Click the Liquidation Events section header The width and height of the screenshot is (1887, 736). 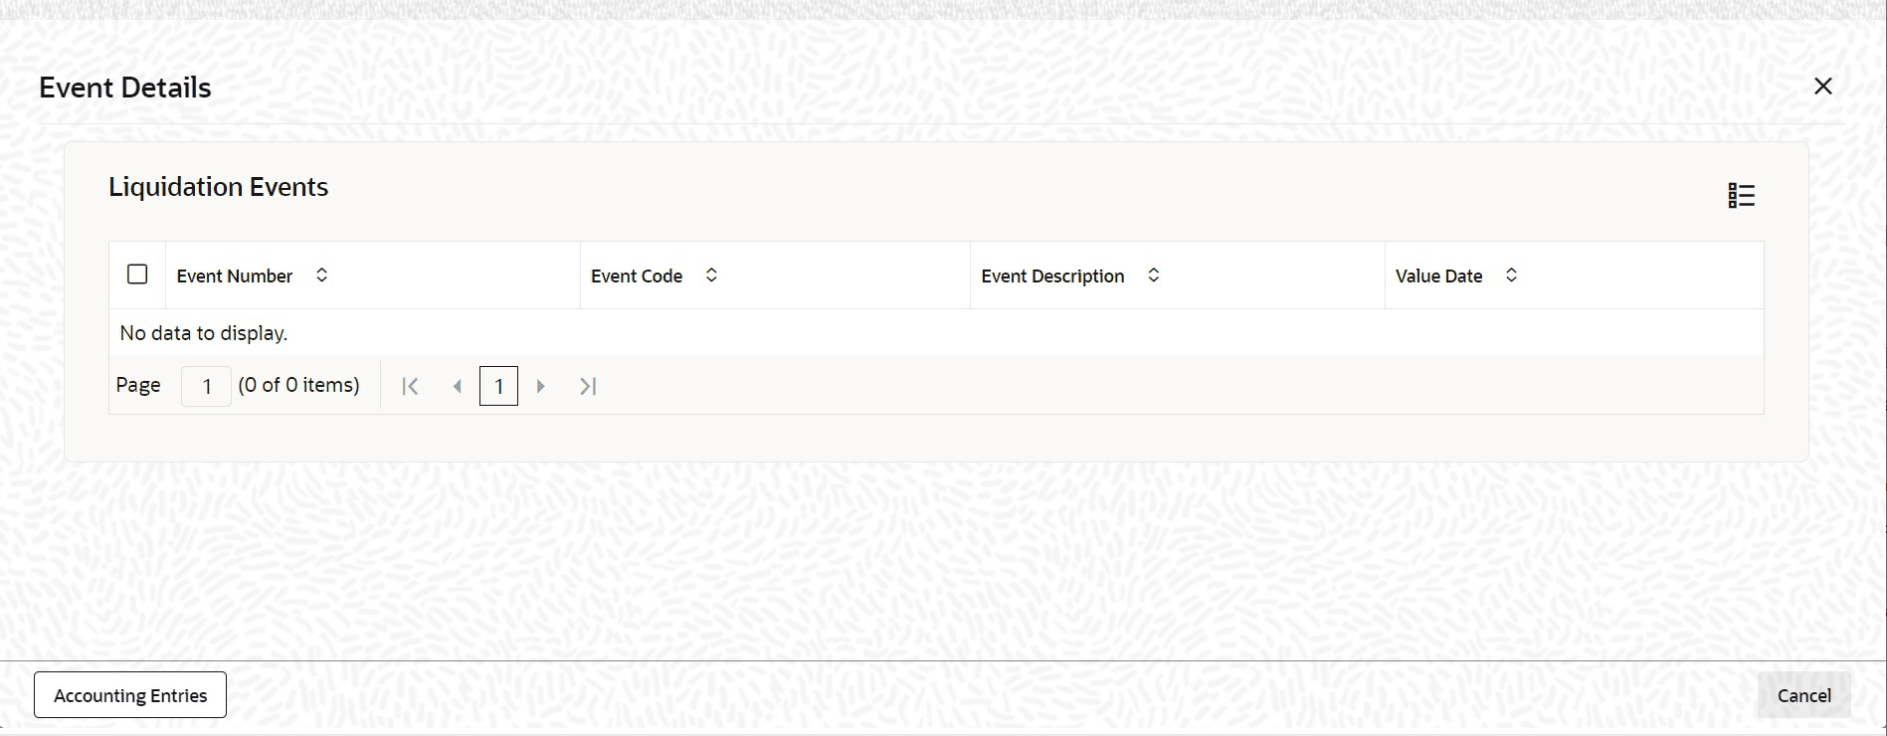[x=218, y=187]
